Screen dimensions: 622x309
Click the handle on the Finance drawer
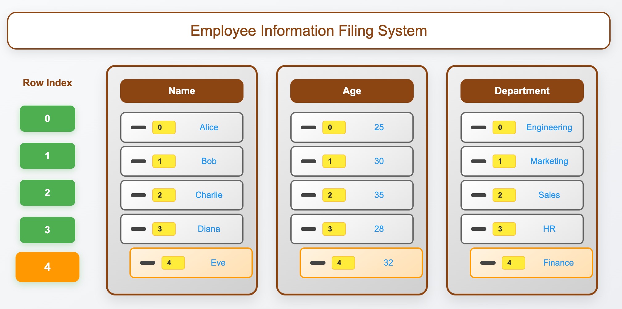tap(488, 263)
